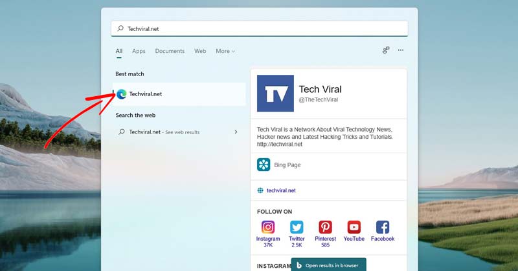Click the http://techviral.net text in description

pyautogui.click(x=280, y=145)
